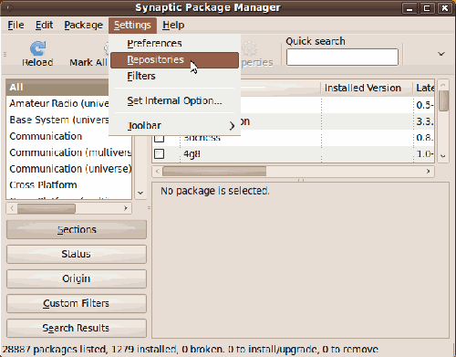This screenshot has height=357, width=456.
Task: Click sections list scroll down arrow
Action: [x=140, y=193]
